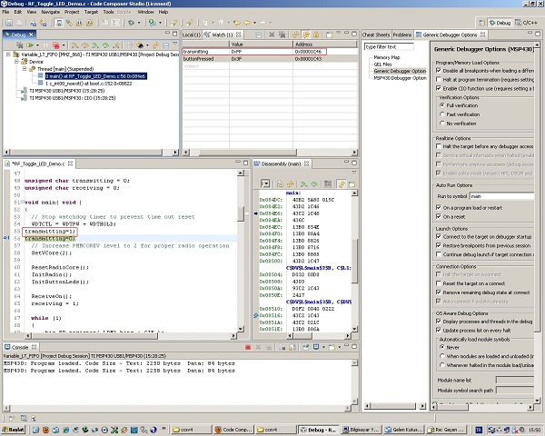The image size is (545, 436).
Task: Open the Target menu
Action: (91, 11)
